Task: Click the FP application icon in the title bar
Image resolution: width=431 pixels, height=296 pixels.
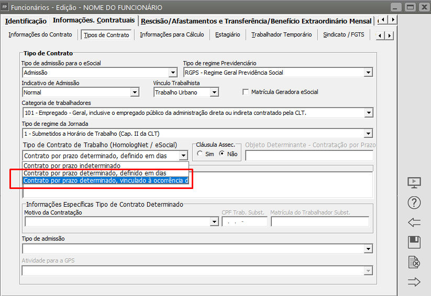Action: (5, 7)
